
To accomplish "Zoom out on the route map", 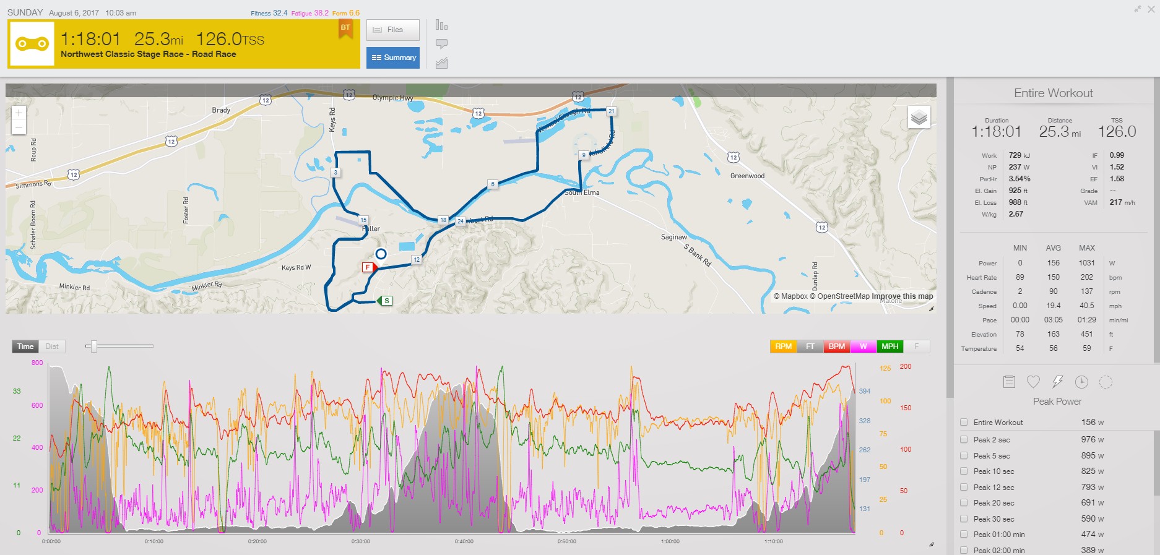I will click(x=19, y=127).
